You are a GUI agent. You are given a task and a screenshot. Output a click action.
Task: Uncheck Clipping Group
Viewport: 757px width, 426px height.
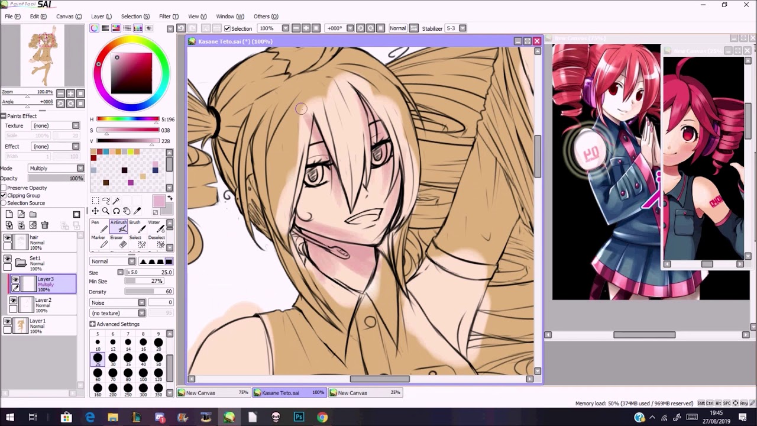pos(4,195)
